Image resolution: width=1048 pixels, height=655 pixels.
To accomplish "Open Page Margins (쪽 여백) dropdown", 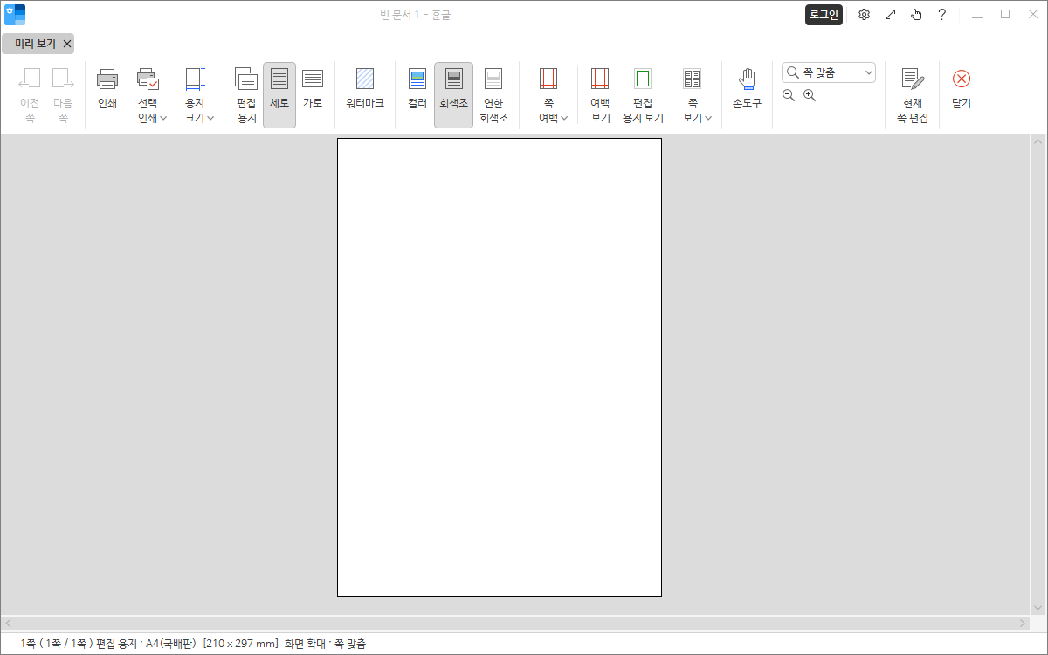I will tap(553, 96).
